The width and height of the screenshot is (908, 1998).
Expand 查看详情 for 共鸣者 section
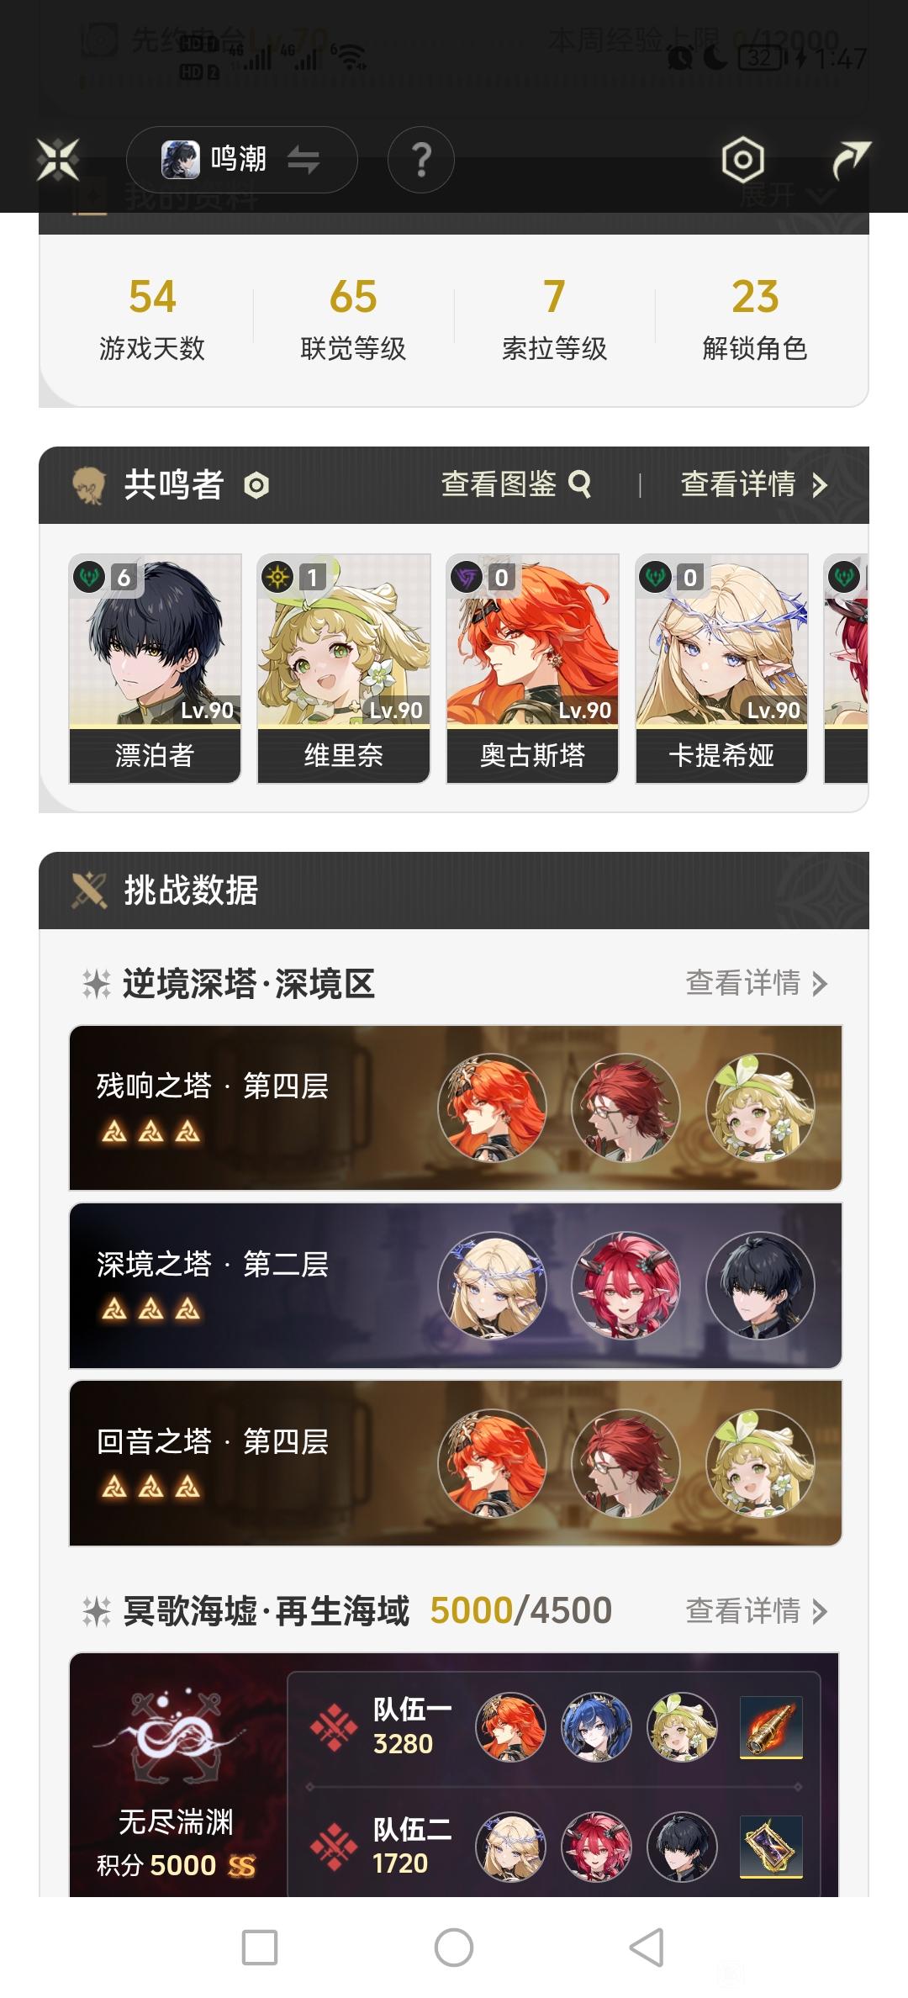[754, 484]
